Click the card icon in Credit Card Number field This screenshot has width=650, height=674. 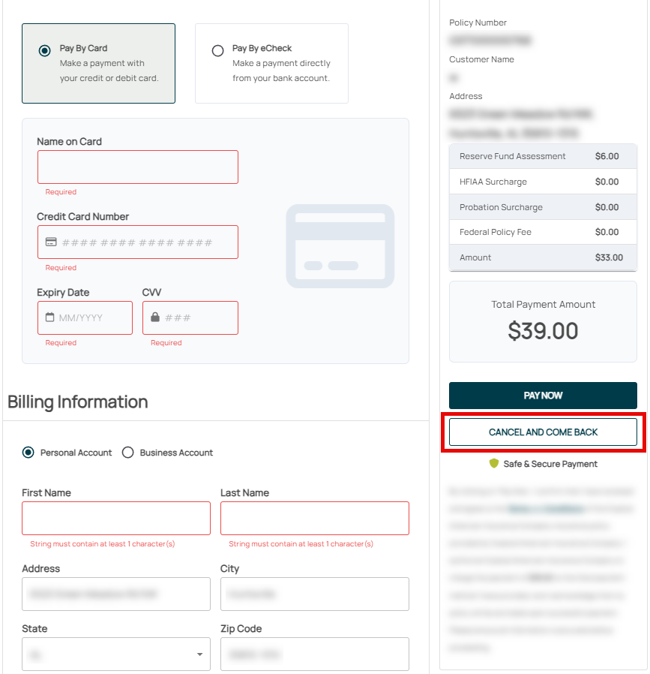51,242
